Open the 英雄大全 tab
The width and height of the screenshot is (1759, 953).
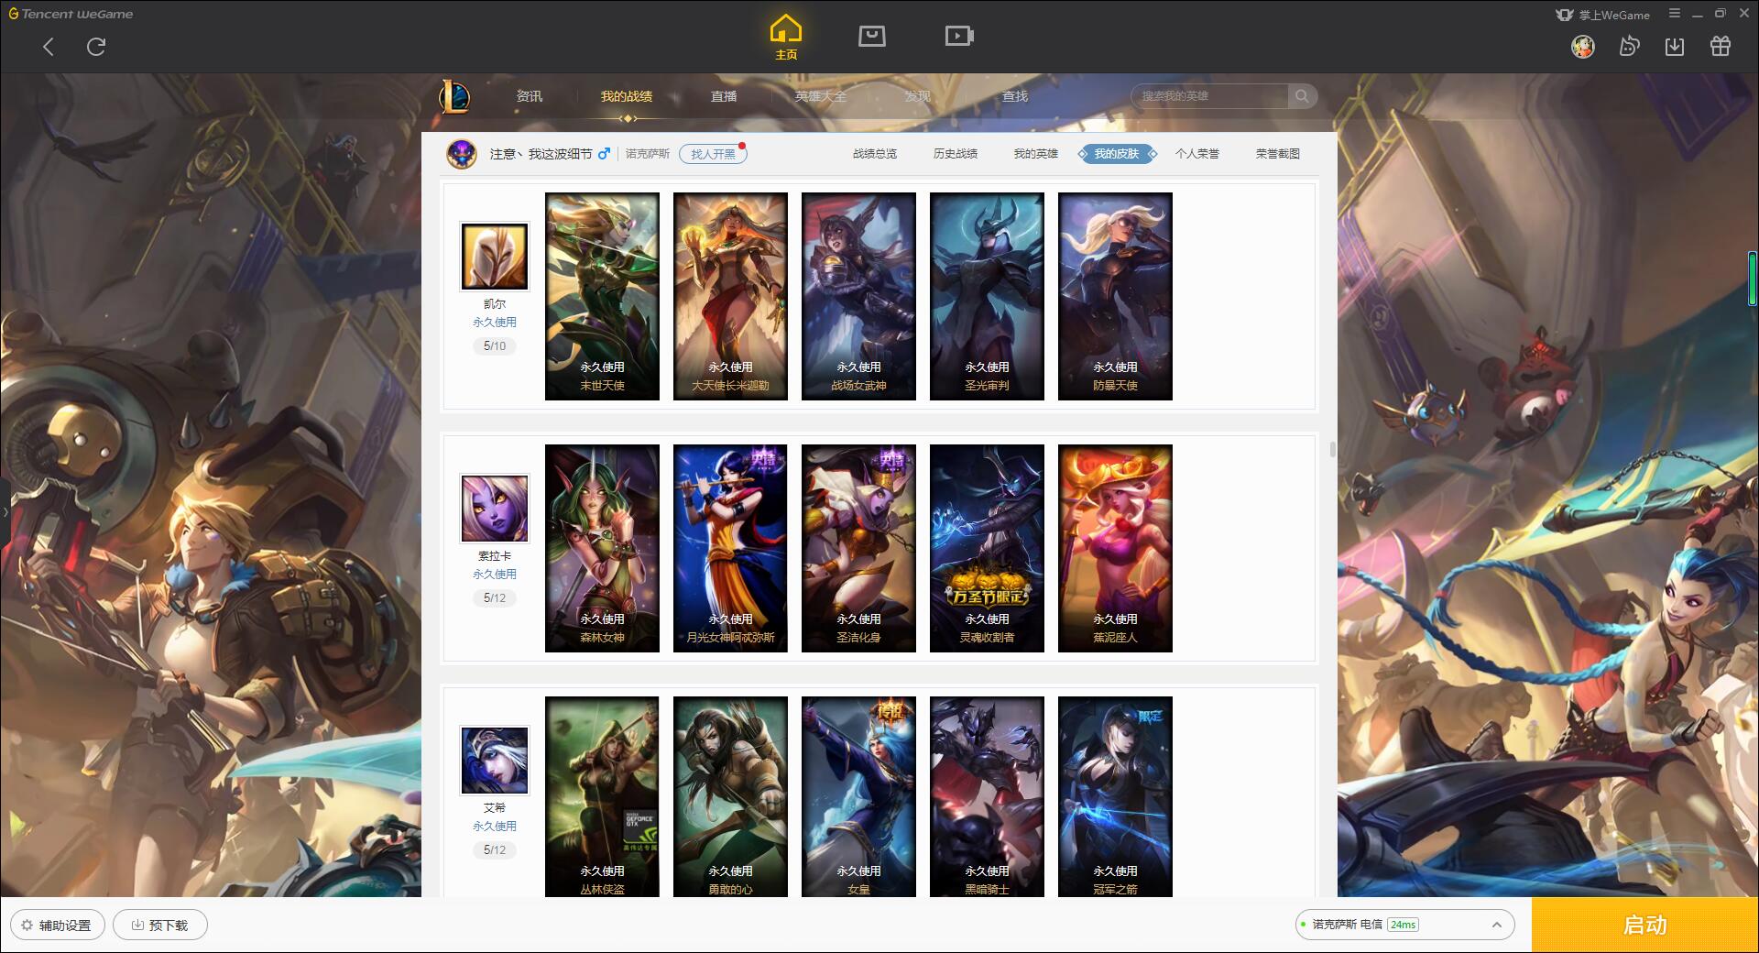tap(821, 96)
